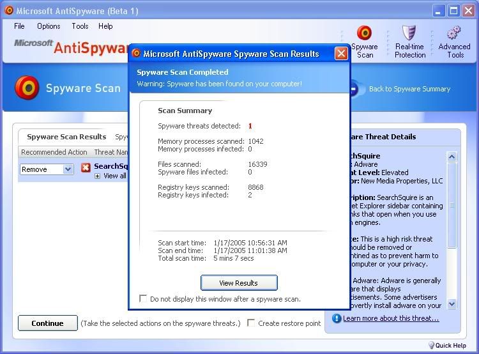Click the Scan start time value

(x=250, y=243)
